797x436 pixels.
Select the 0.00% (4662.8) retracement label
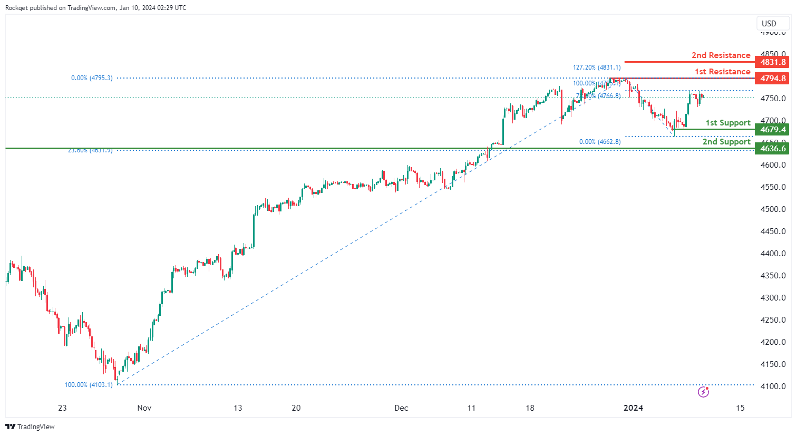pos(600,142)
